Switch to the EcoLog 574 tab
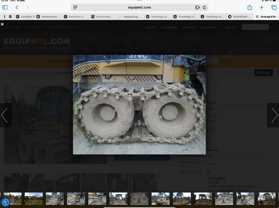Viewport: 279px width, 208px height. 267,17
